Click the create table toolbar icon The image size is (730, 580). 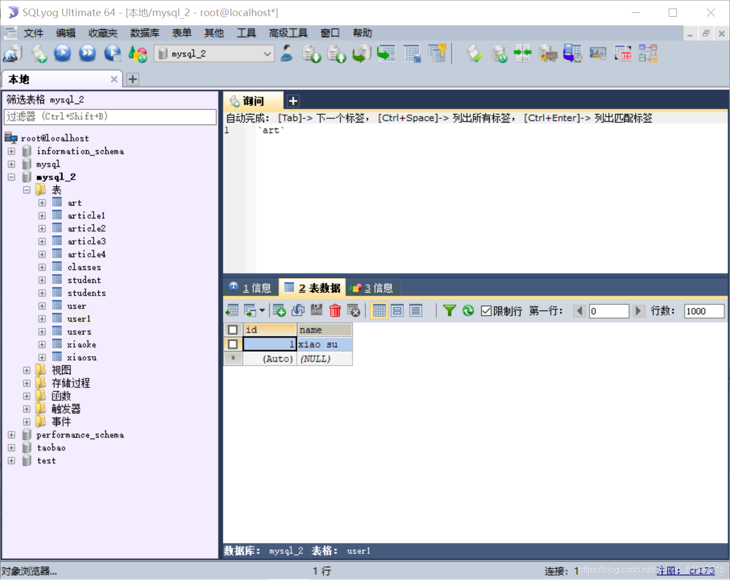point(412,54)
